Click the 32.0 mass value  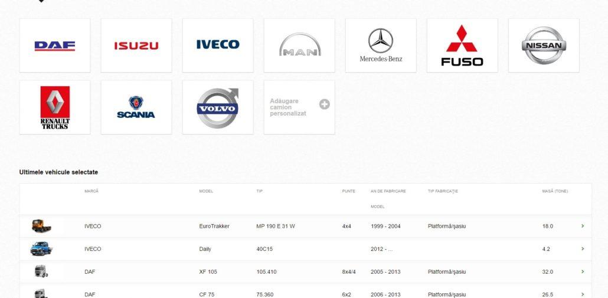point(548,272)
